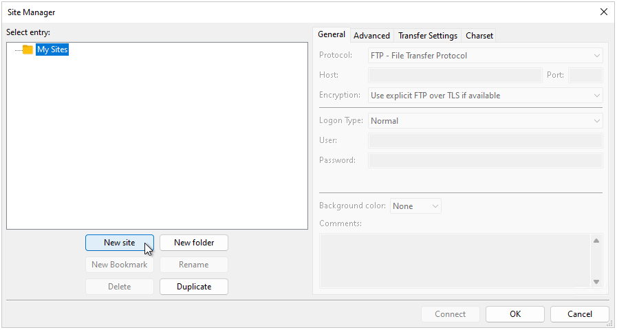Viewport: 617px width, 330px height.
Task: Click inside the Comments text area
Action: pos(455,261)
